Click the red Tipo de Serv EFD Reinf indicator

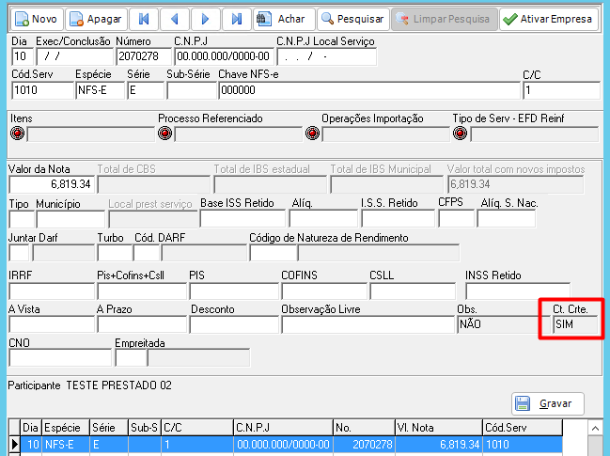[460, 134]
